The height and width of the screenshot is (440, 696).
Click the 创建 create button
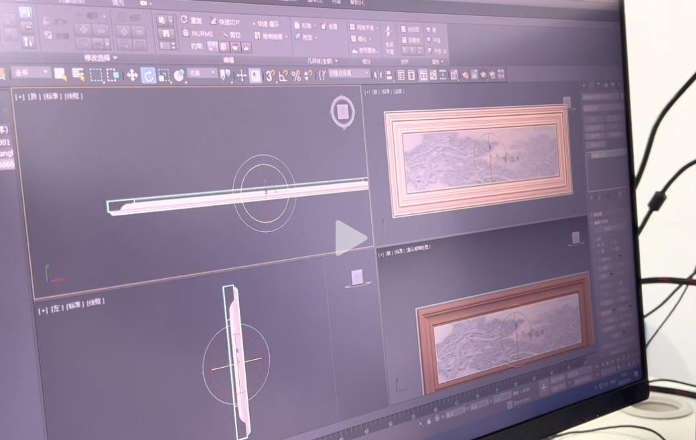pyautogui.click(x=329, y=27)
